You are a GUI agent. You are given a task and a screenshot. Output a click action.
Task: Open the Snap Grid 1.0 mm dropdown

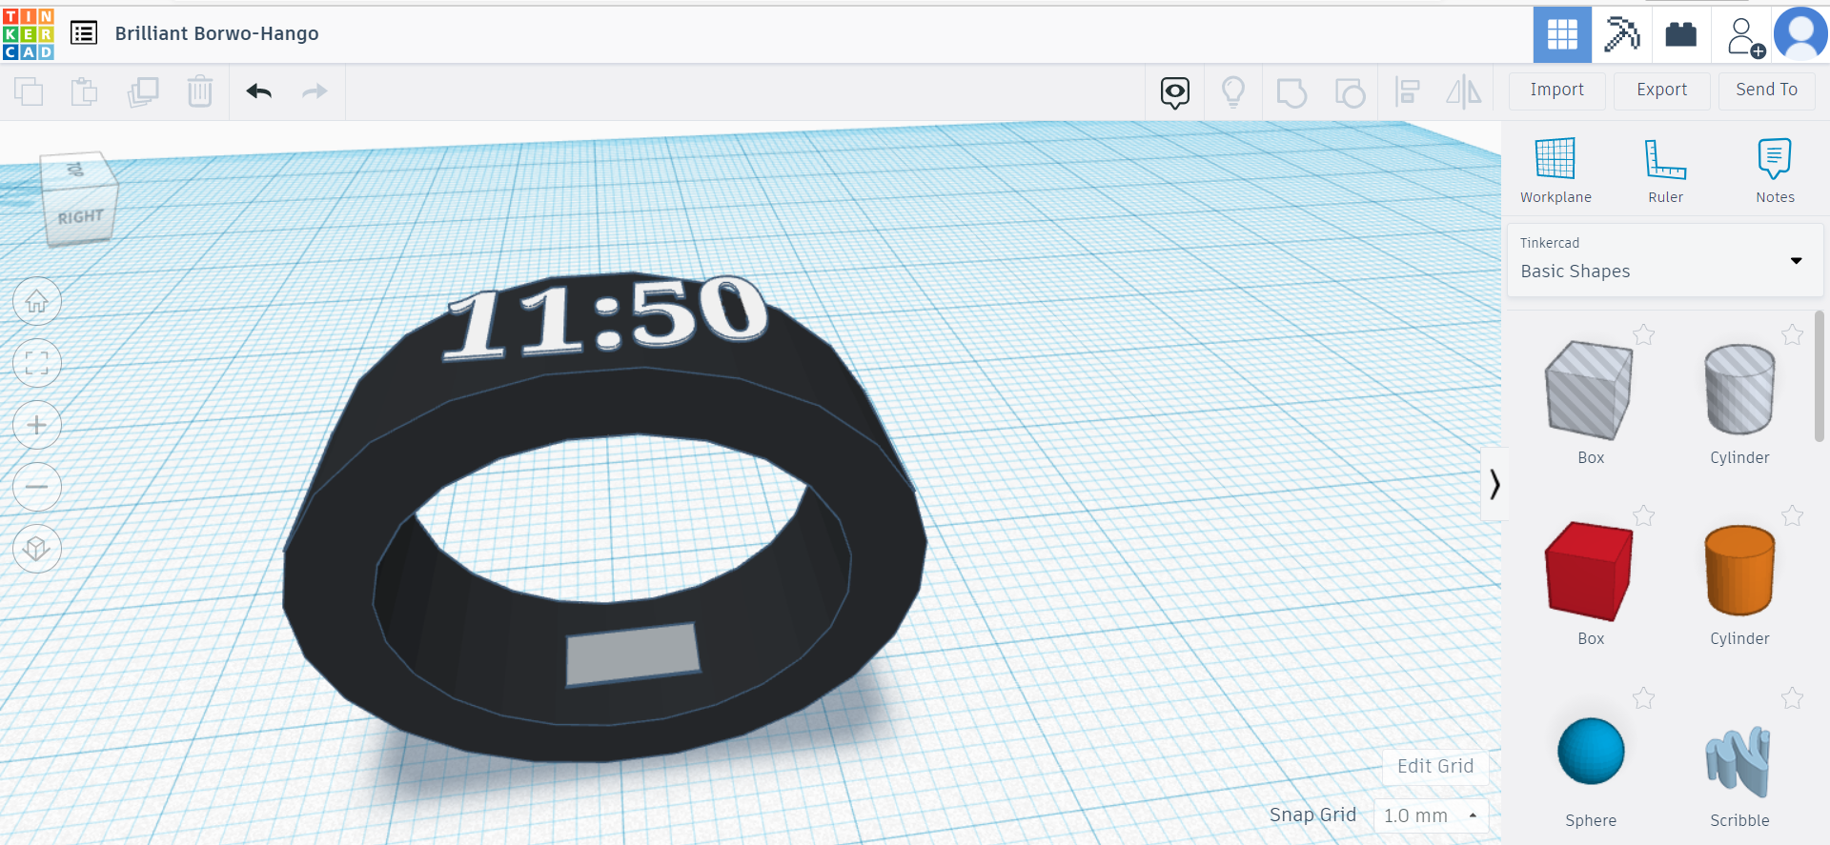(x=1431, y=815)
